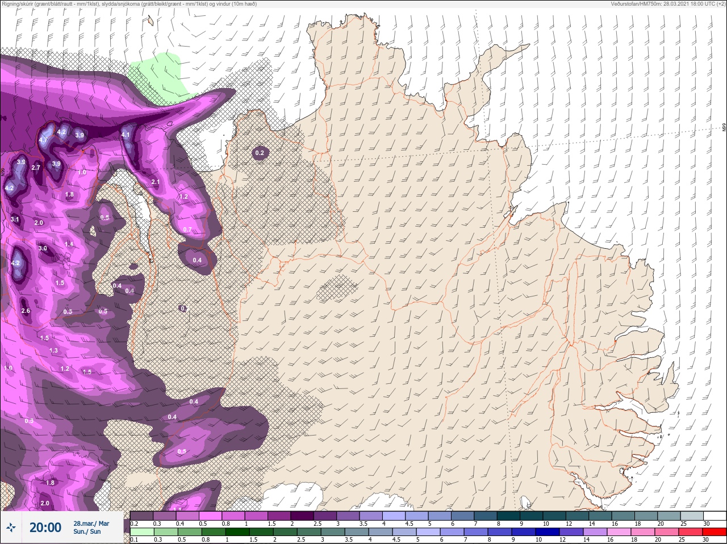Screen dimensions: 727x544
Task: Click the white snow legend swatch labelled 30
Action: tap(716, 516)
